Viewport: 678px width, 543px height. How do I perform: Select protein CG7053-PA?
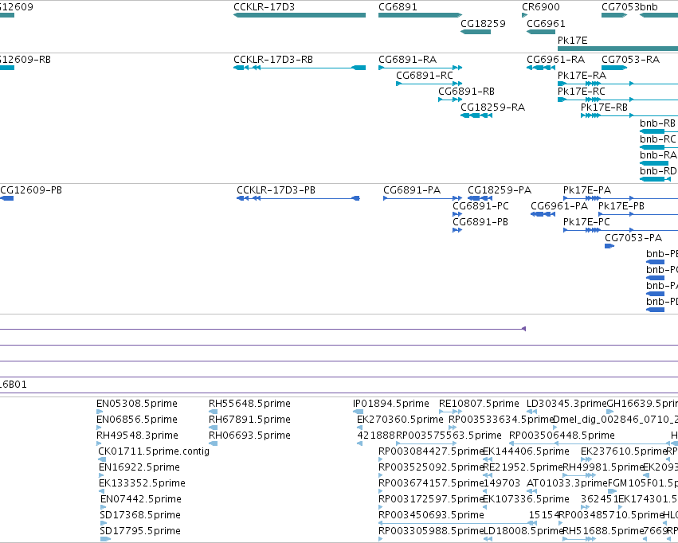tap(609, 246)
